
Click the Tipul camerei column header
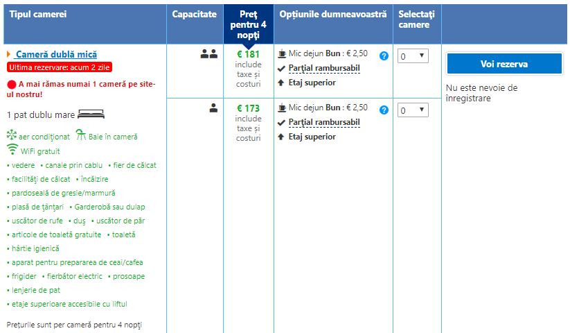coord(38,15)
